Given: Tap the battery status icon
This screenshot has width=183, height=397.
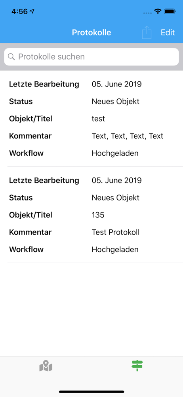Looking at the screenshot, I should (x=170, y=12).
